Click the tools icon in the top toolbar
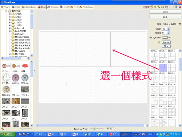 pos(176,7)
